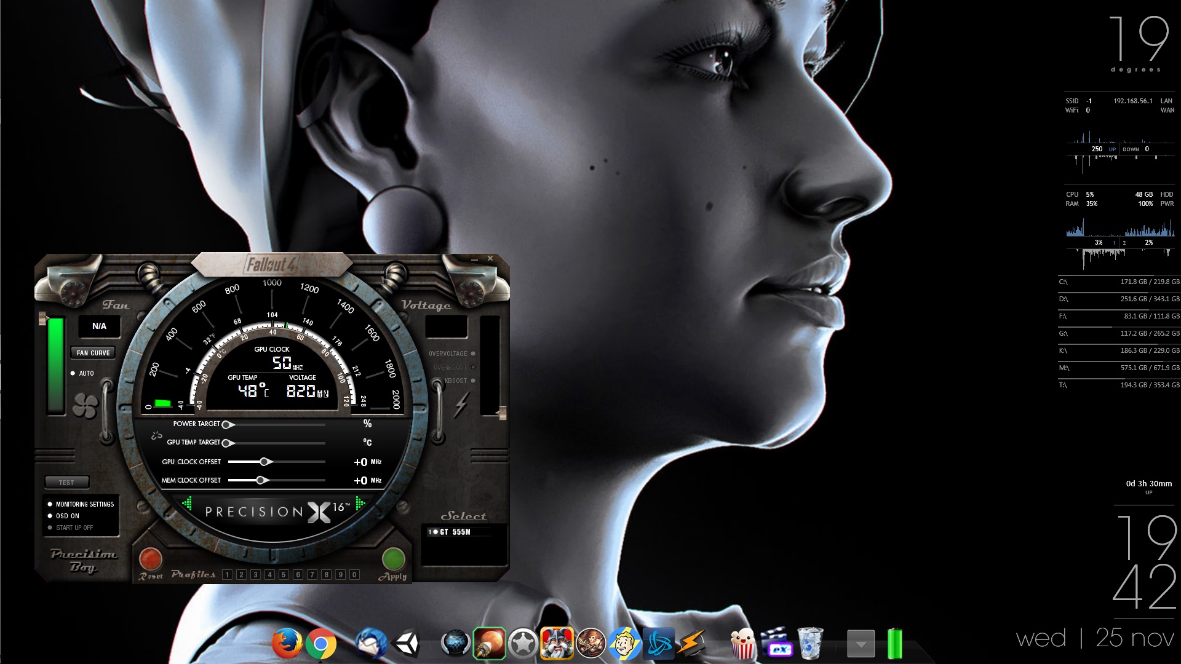This screenshot has height=664, width=1181.
Task: Launch Fallout Vault Boy icon in dock
Action: click(624, 644)
